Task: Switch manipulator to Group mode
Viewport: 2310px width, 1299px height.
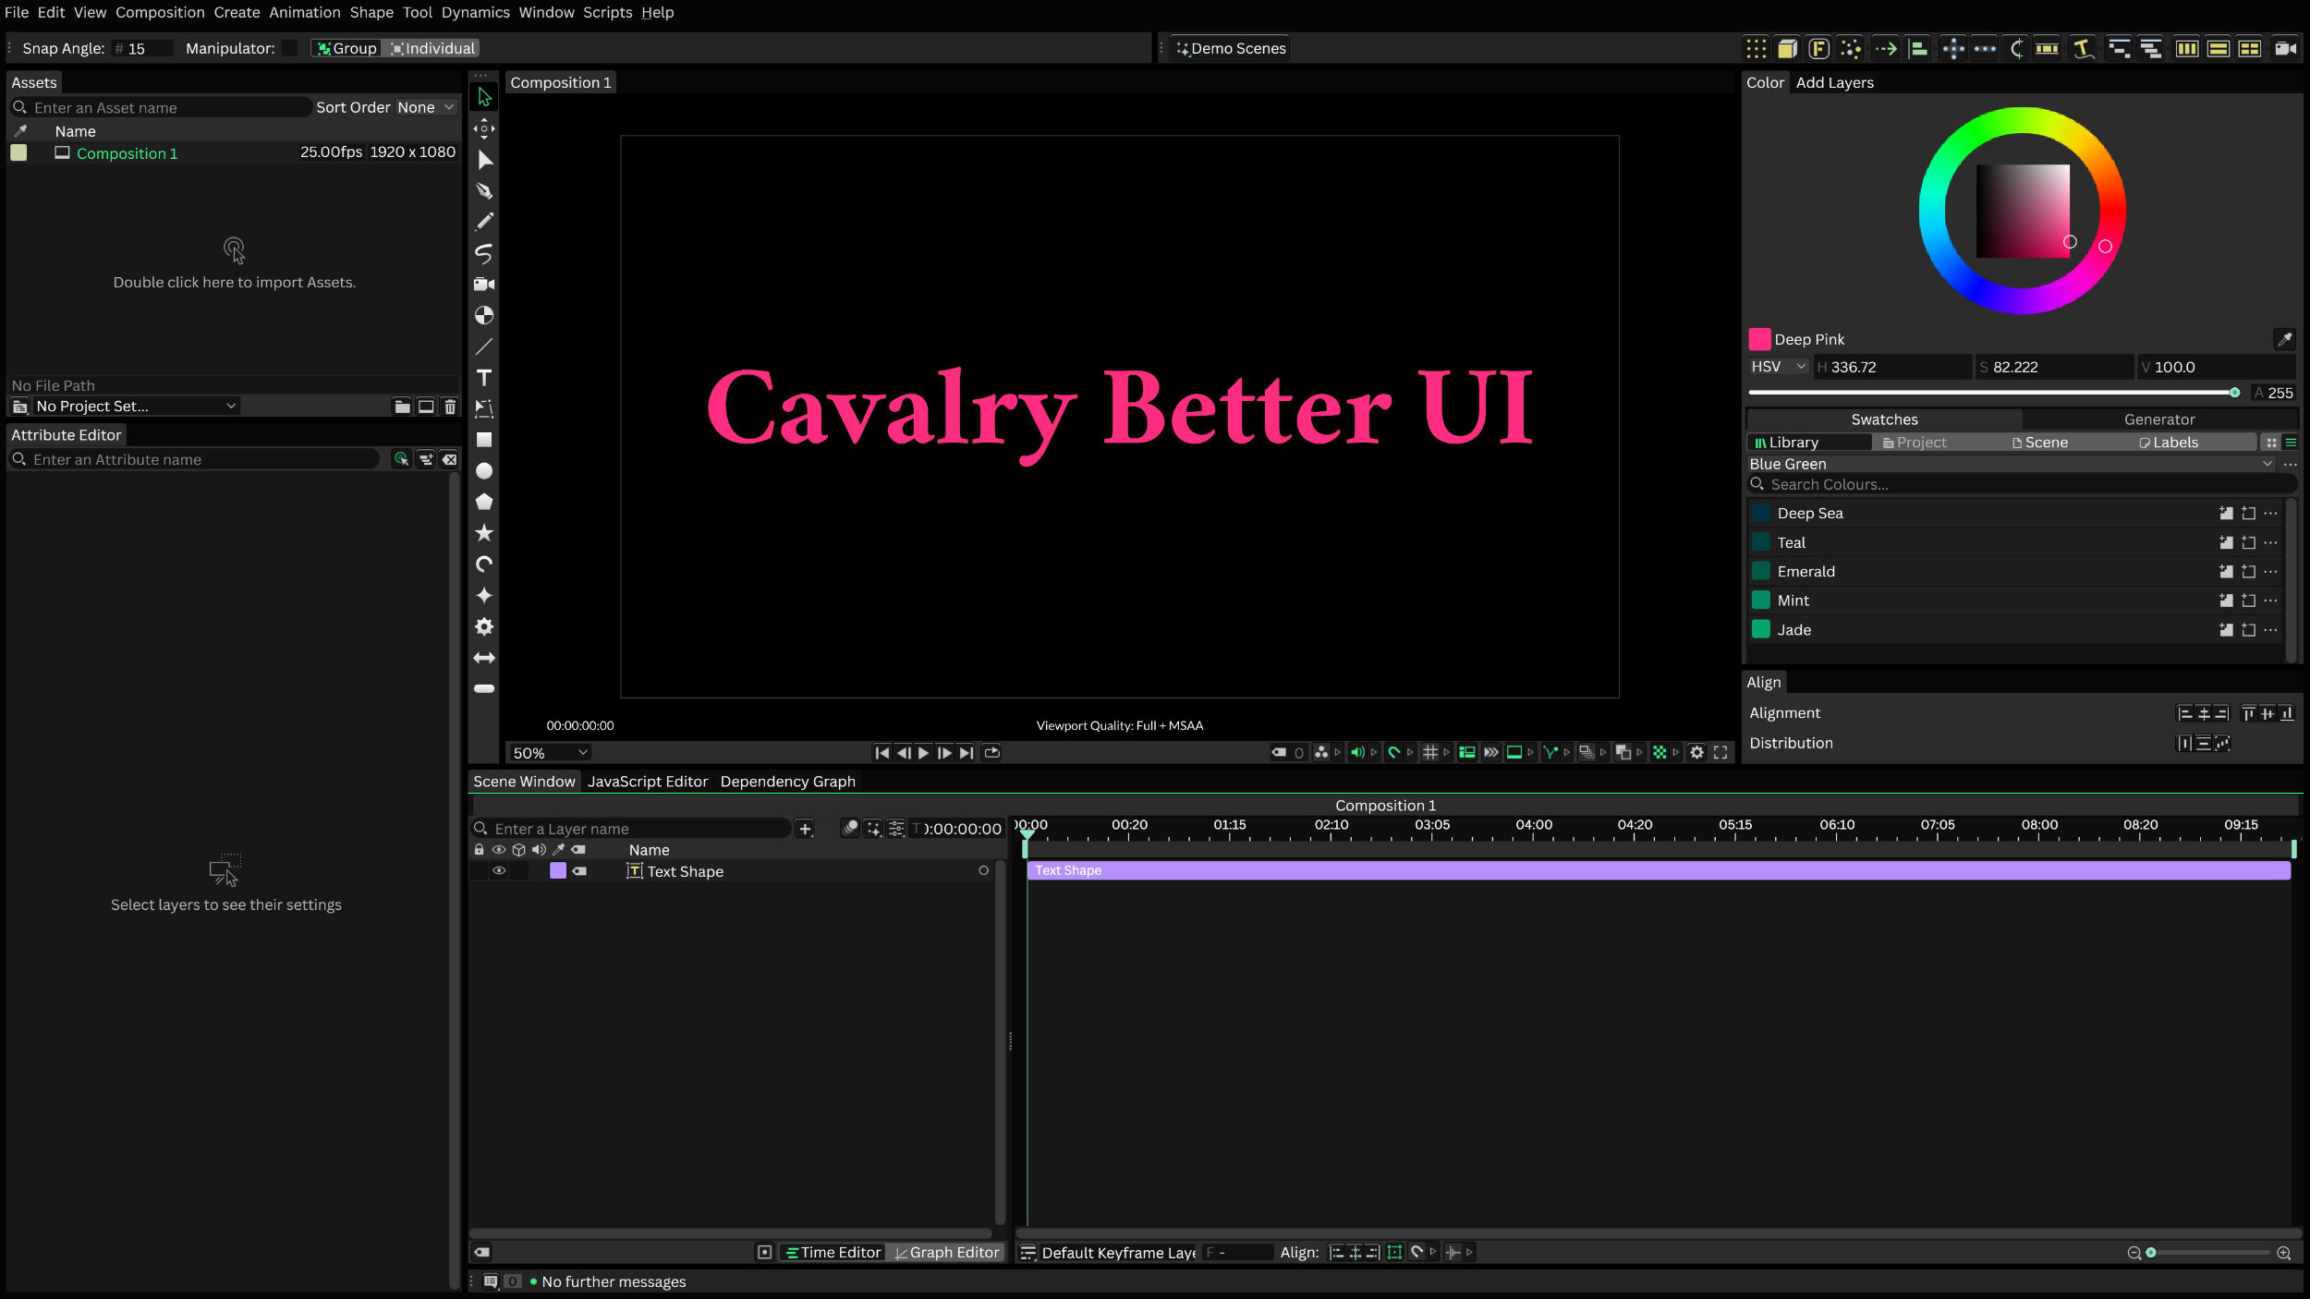Action: tap(346, 48)
